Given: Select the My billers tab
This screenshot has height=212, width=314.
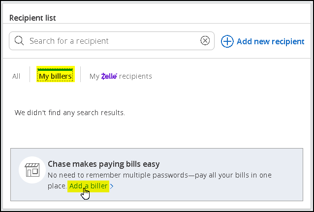Looking at the screenshot, I should click(x=56, y=74).
